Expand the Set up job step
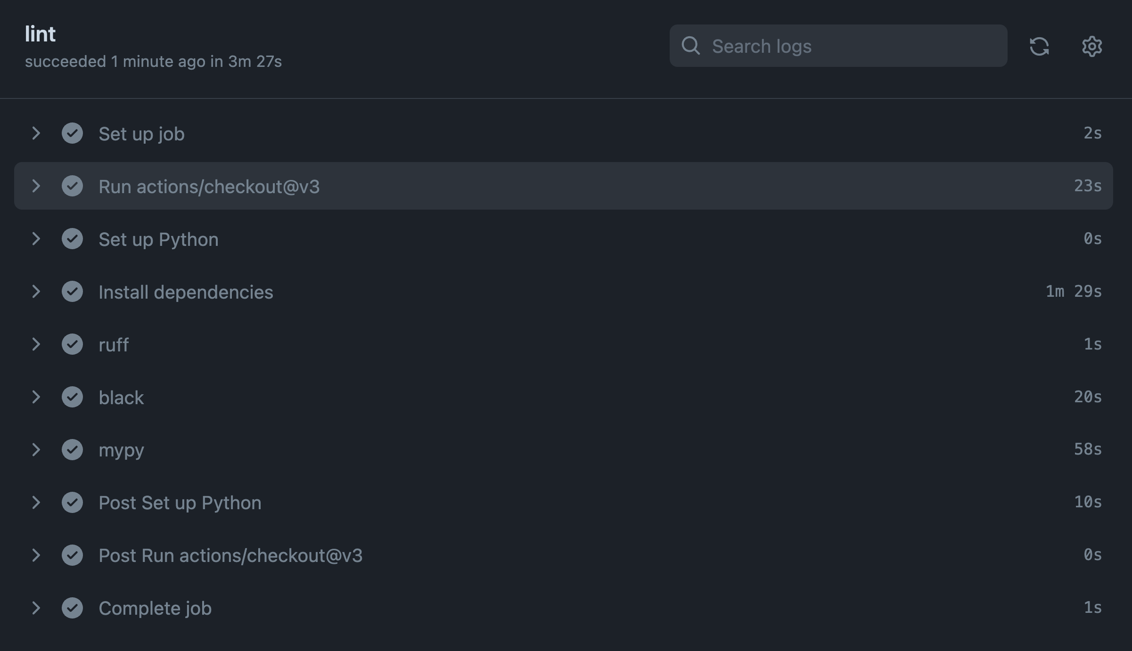 click(x=37, y=133)
